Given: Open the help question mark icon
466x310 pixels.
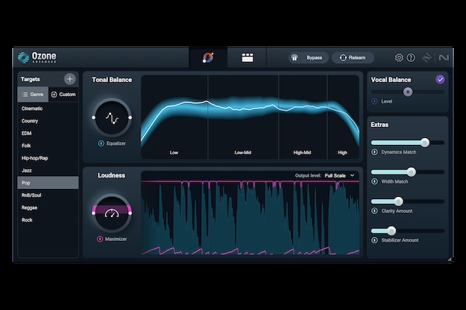Looking at the screenshot, I should [411, 57].
